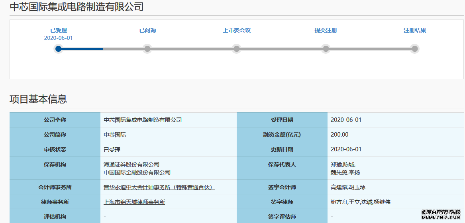Click the 签字评估师 label cell
This screenshot has width=465, height=223.
point(282,216)
